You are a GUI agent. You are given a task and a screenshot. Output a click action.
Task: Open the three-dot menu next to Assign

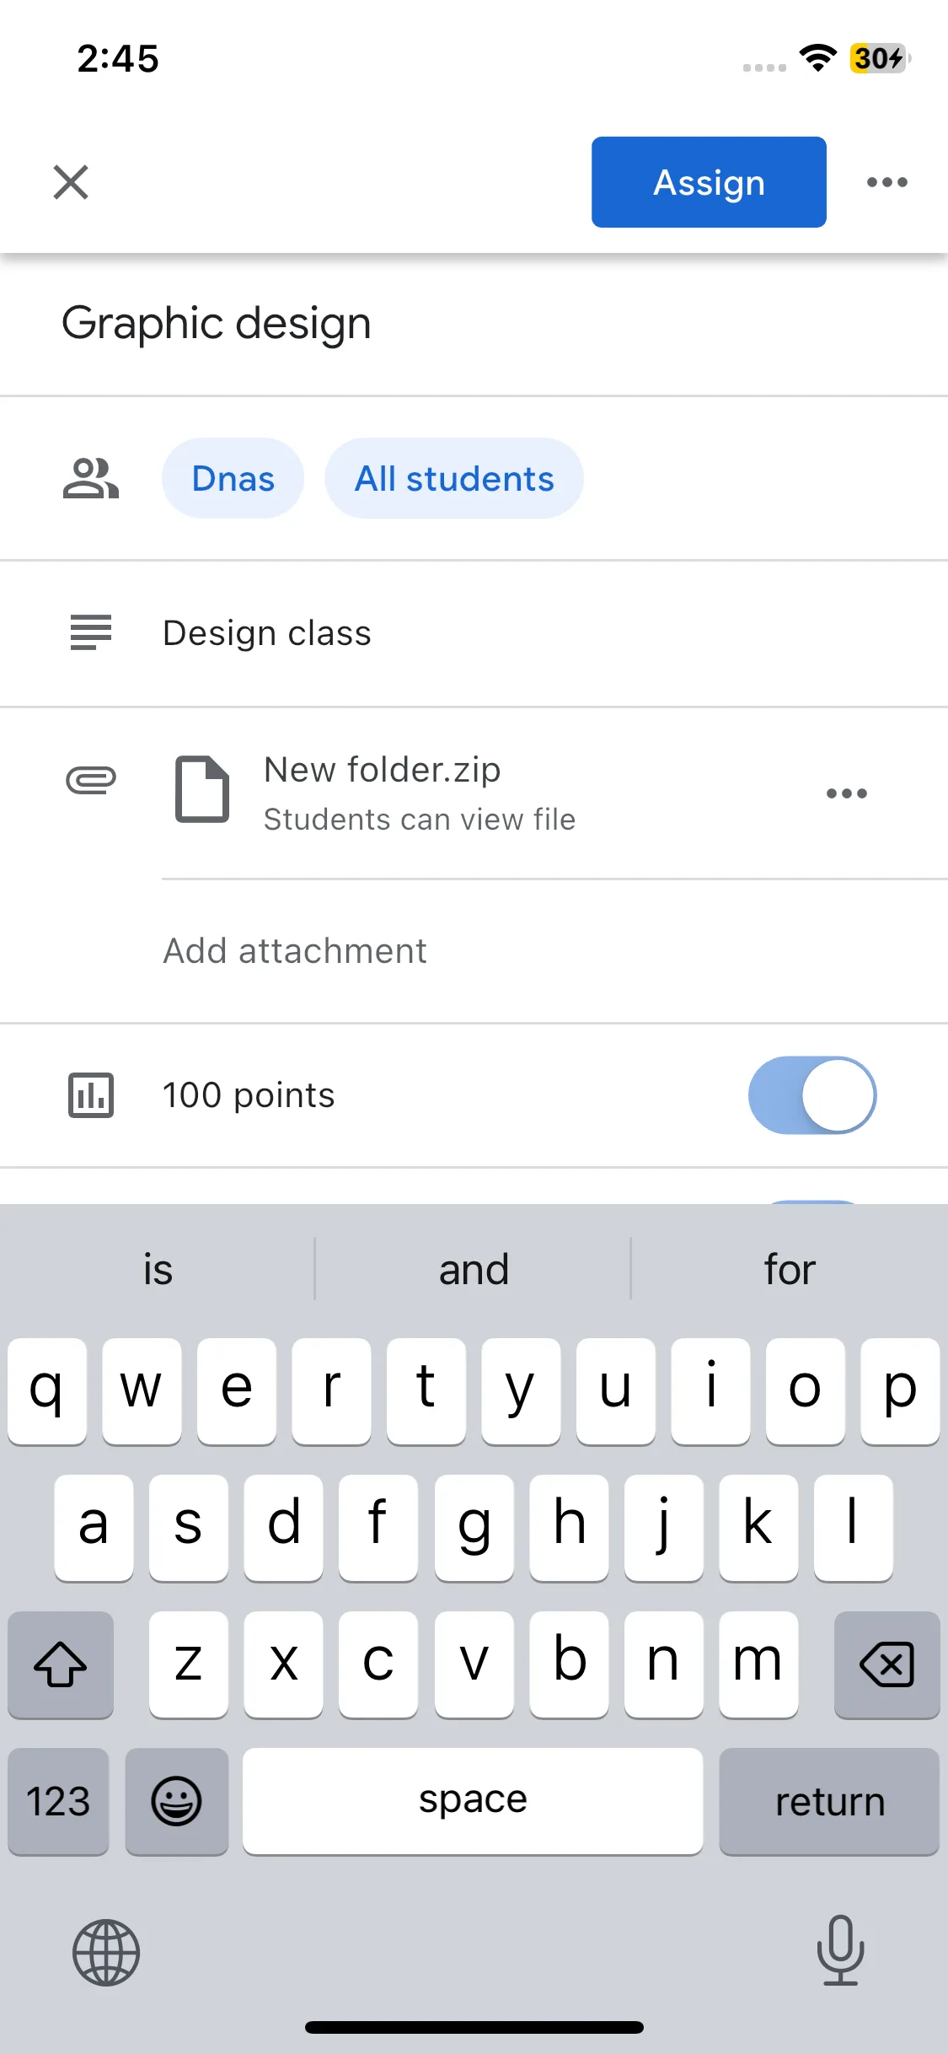(886, 182)
